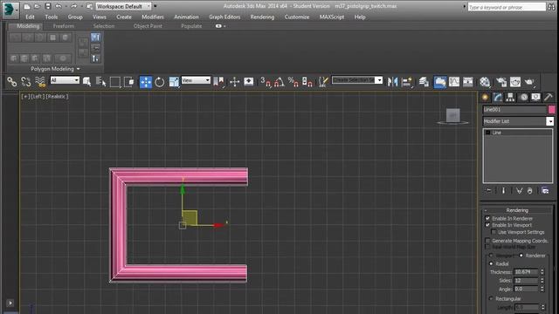Open the View reference coordinate dropdown

pos(196,80)
